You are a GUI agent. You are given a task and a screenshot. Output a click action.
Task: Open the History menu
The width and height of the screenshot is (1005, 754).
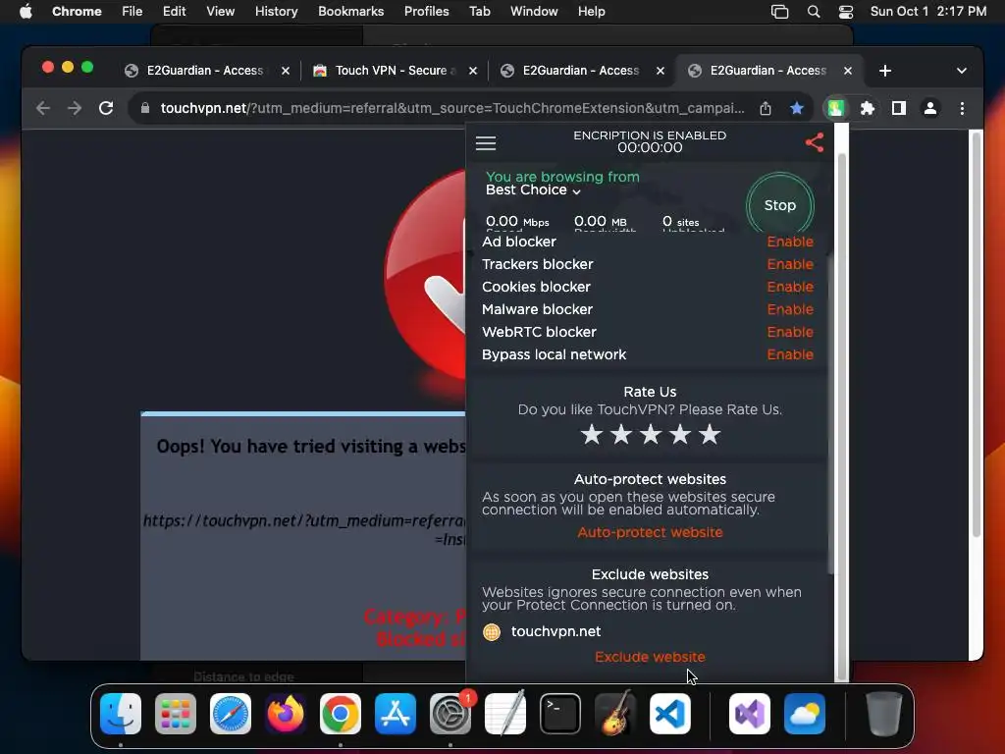click(276, 12)
